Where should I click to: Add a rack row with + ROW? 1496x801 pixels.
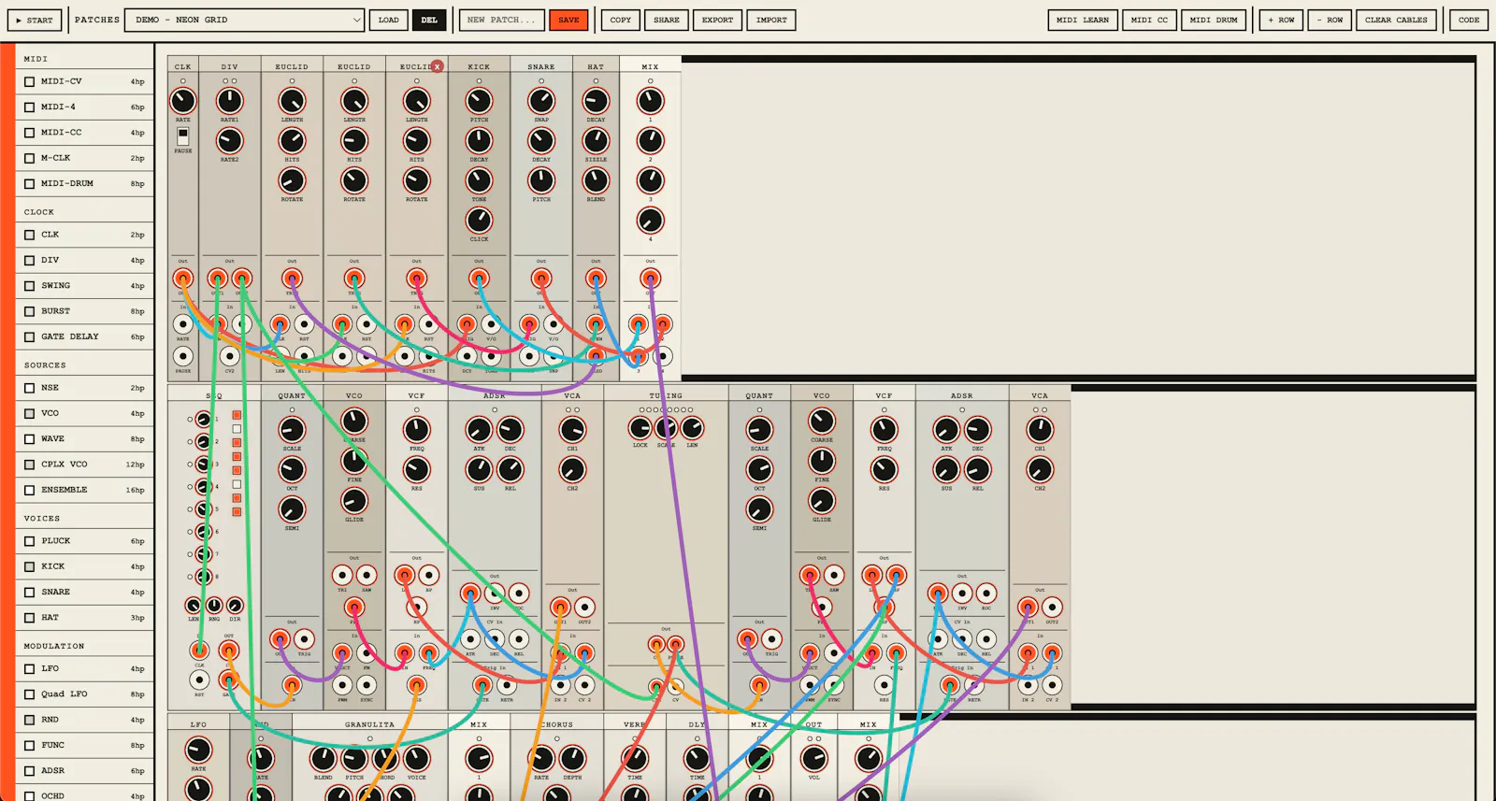[x=1281, y=20]
